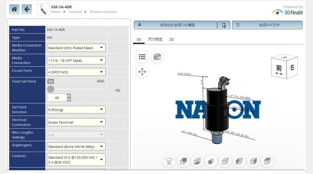Click the generate PDF file button
This screenshot has height=174, width=313.
coord(267,25)
